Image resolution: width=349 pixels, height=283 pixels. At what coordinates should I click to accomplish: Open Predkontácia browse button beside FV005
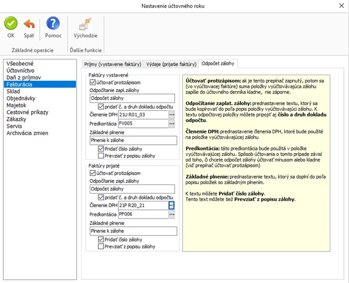(x=171, y=123)
